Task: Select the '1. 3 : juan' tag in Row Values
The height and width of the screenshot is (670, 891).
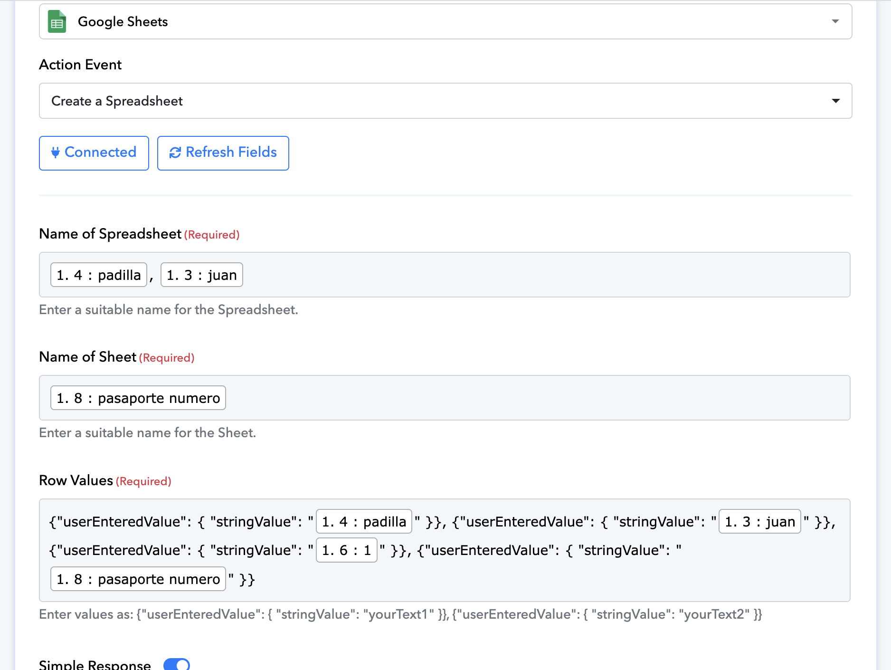Action: 760,521
